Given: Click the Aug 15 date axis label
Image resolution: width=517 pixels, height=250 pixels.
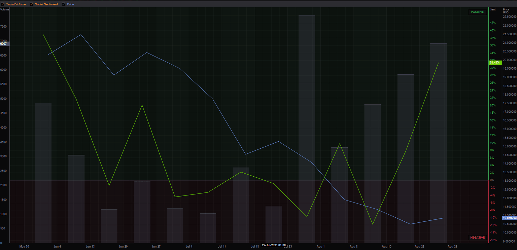Looking at the screenshot, I should coord(386,247).
